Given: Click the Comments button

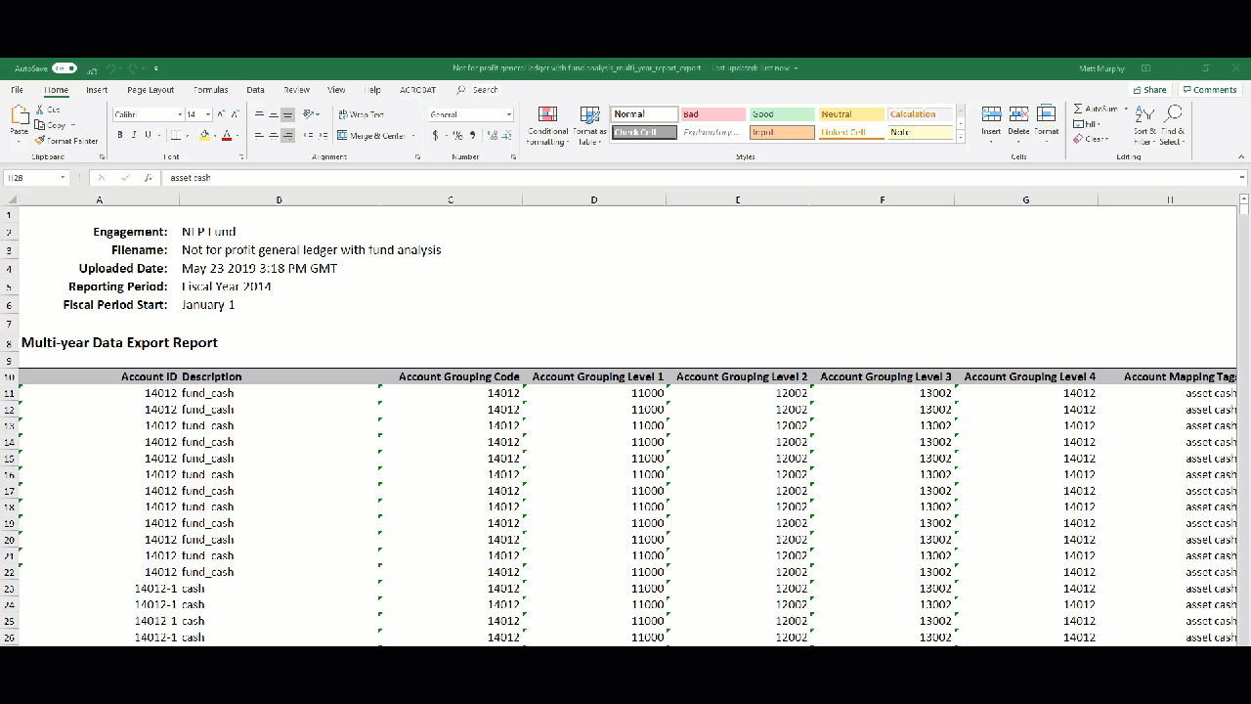Looking at the screenshot, I should click(x=1210, y=90).
